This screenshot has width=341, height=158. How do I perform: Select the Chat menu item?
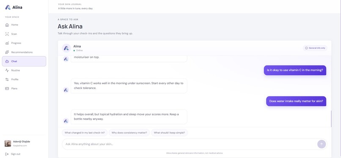[x=24, y=61]
